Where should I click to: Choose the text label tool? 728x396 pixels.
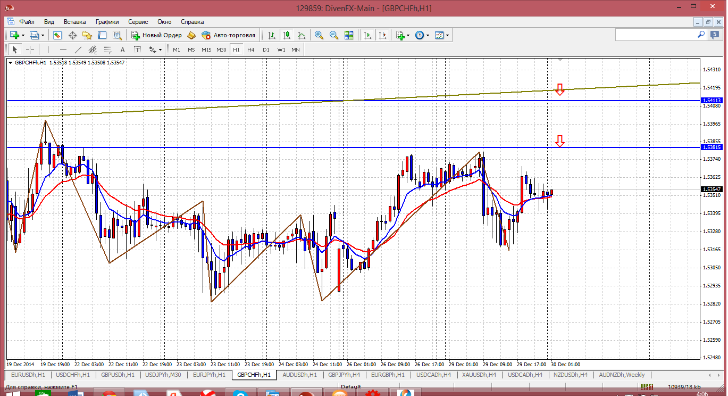tap(122, 49)
